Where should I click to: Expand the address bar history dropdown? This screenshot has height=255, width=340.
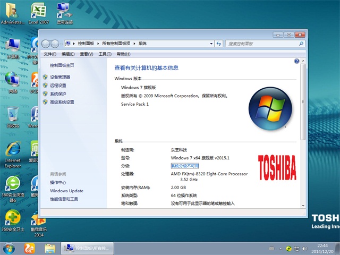[x=211, y=44]
